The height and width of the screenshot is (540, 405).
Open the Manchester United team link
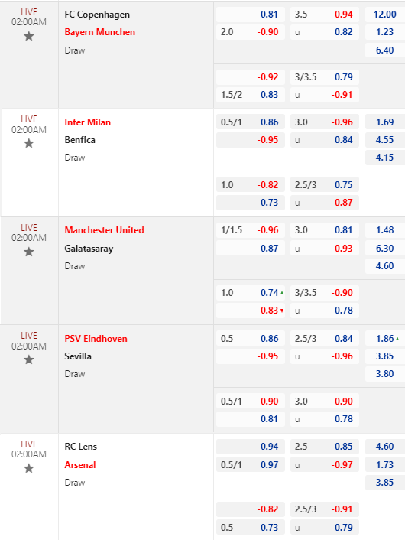[104, 230]
